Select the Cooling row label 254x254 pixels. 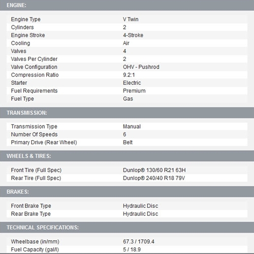[20, 43]
